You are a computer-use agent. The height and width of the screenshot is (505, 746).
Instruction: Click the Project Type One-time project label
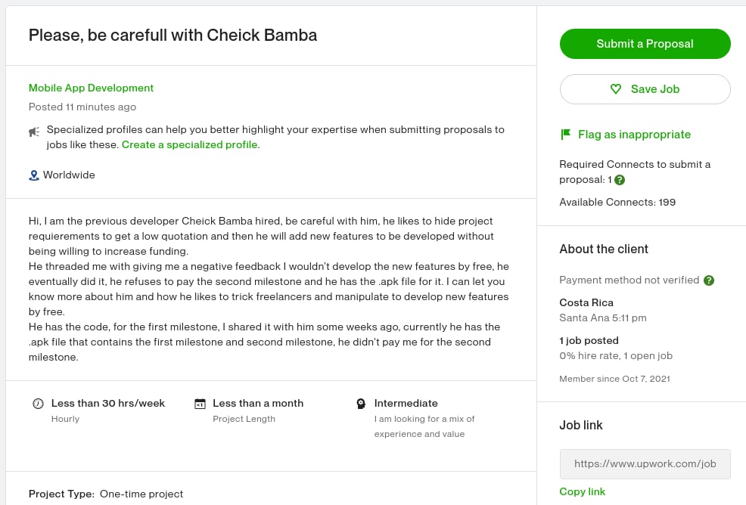(106, 494)
